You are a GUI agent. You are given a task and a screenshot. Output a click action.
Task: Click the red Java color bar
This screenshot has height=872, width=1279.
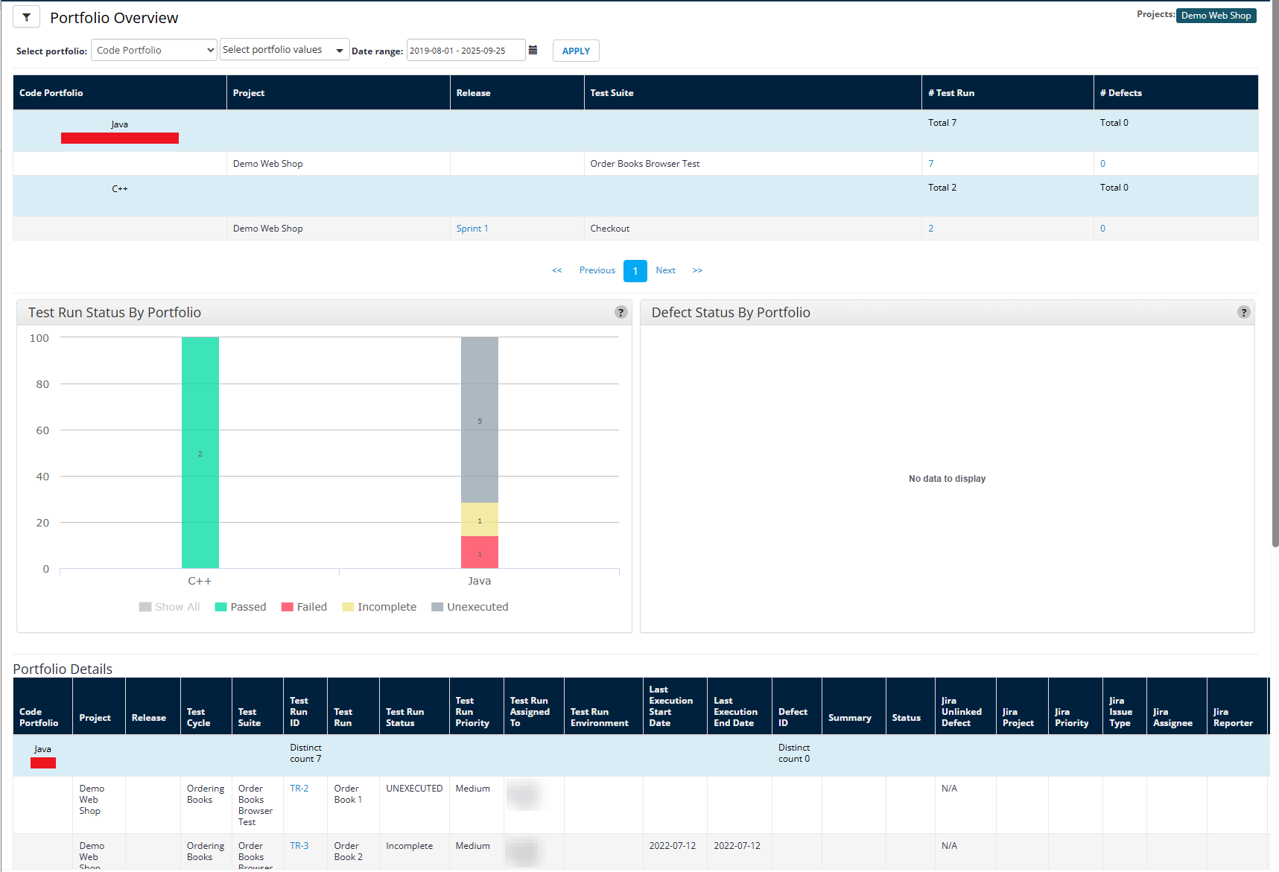119,139
